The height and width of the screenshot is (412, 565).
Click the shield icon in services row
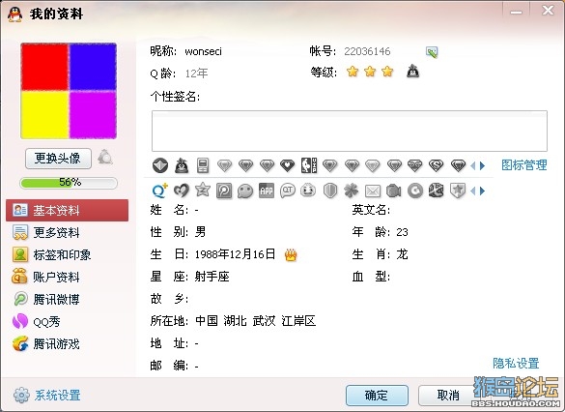pos(330,191)
